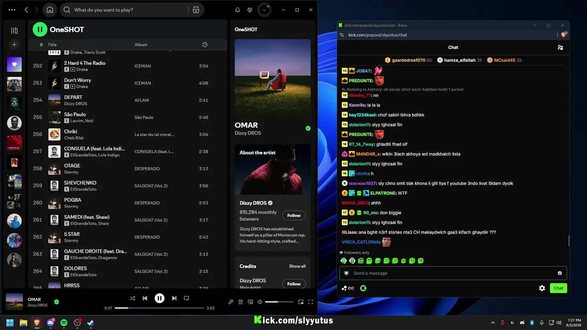Toggle the saved checkmark beside OMAR in the side panel
The image size is (587, 330).
pos(308,128)
